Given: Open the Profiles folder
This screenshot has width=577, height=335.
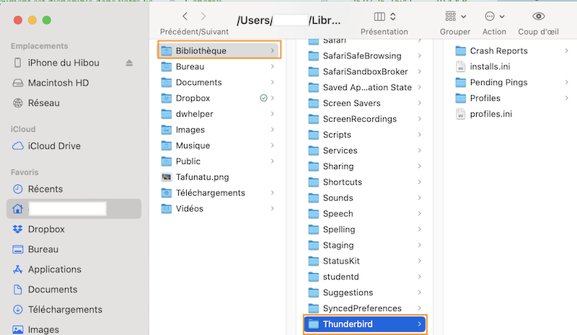Looking at the screenshot, I should [x=485, y=98].
